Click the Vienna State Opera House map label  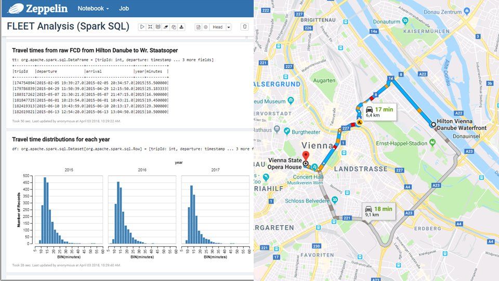(x=284, y=163)
